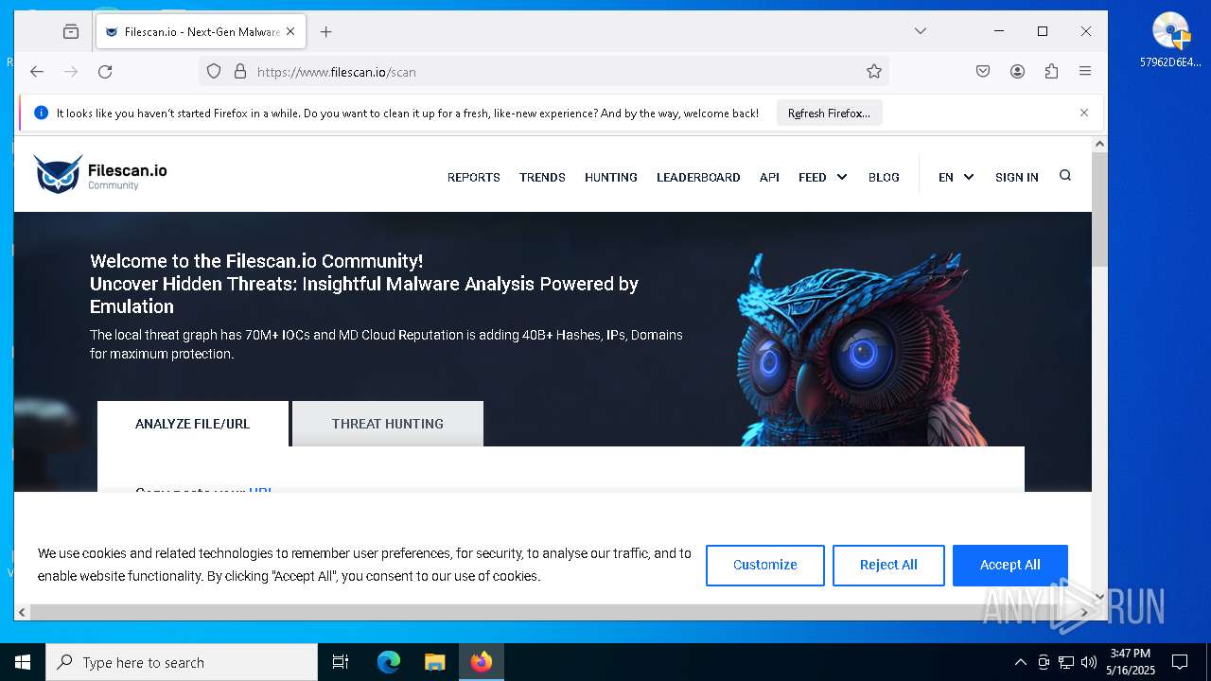Expand the FEED dropdown menu

pyautogui.click(x=822, y=177)
